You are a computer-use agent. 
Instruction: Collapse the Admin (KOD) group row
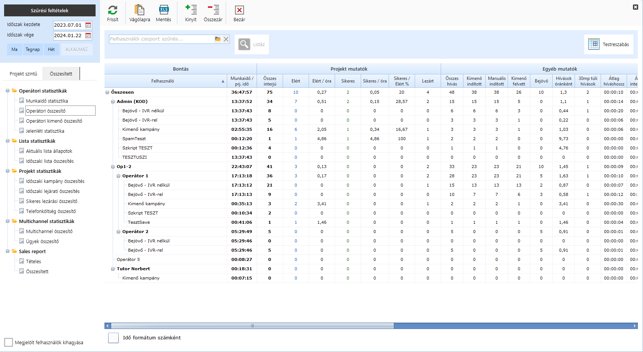[x=113, y=101]
